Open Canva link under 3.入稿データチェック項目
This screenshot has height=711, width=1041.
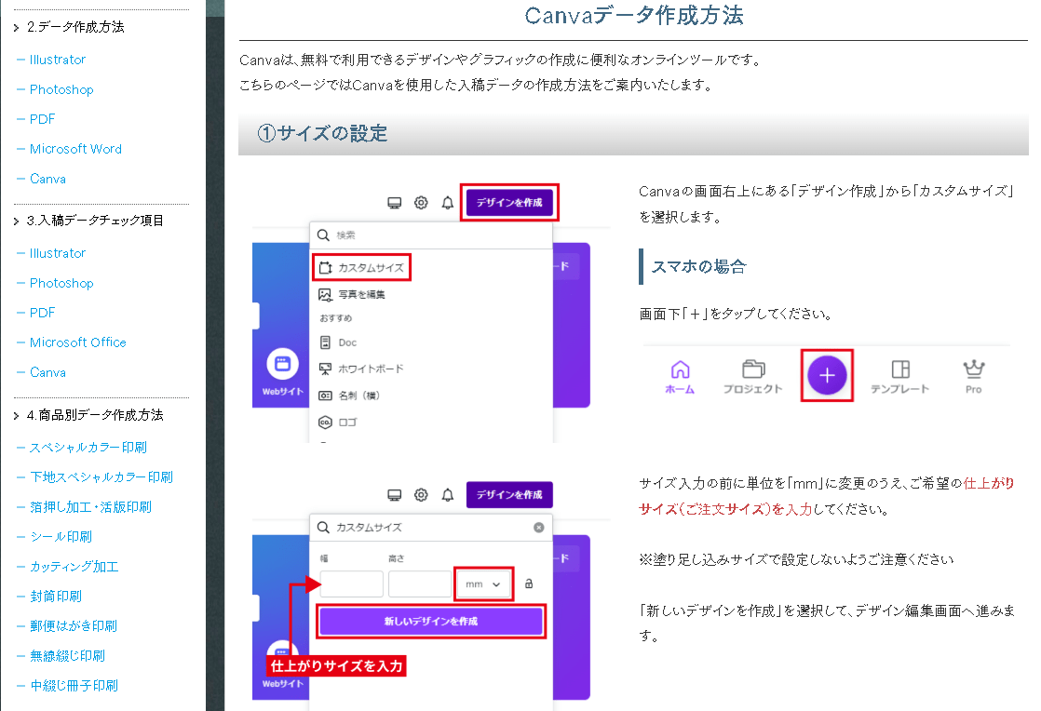(x=47, y=373)
